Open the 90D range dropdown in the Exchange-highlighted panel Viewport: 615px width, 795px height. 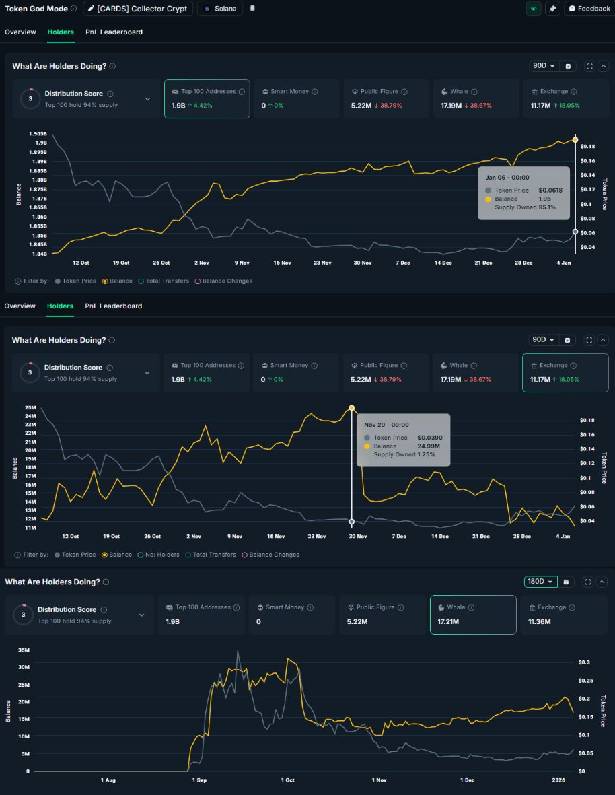pos(543,340)
